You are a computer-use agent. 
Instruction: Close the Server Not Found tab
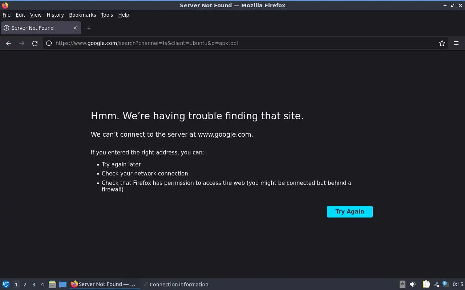tap(75, 28)
